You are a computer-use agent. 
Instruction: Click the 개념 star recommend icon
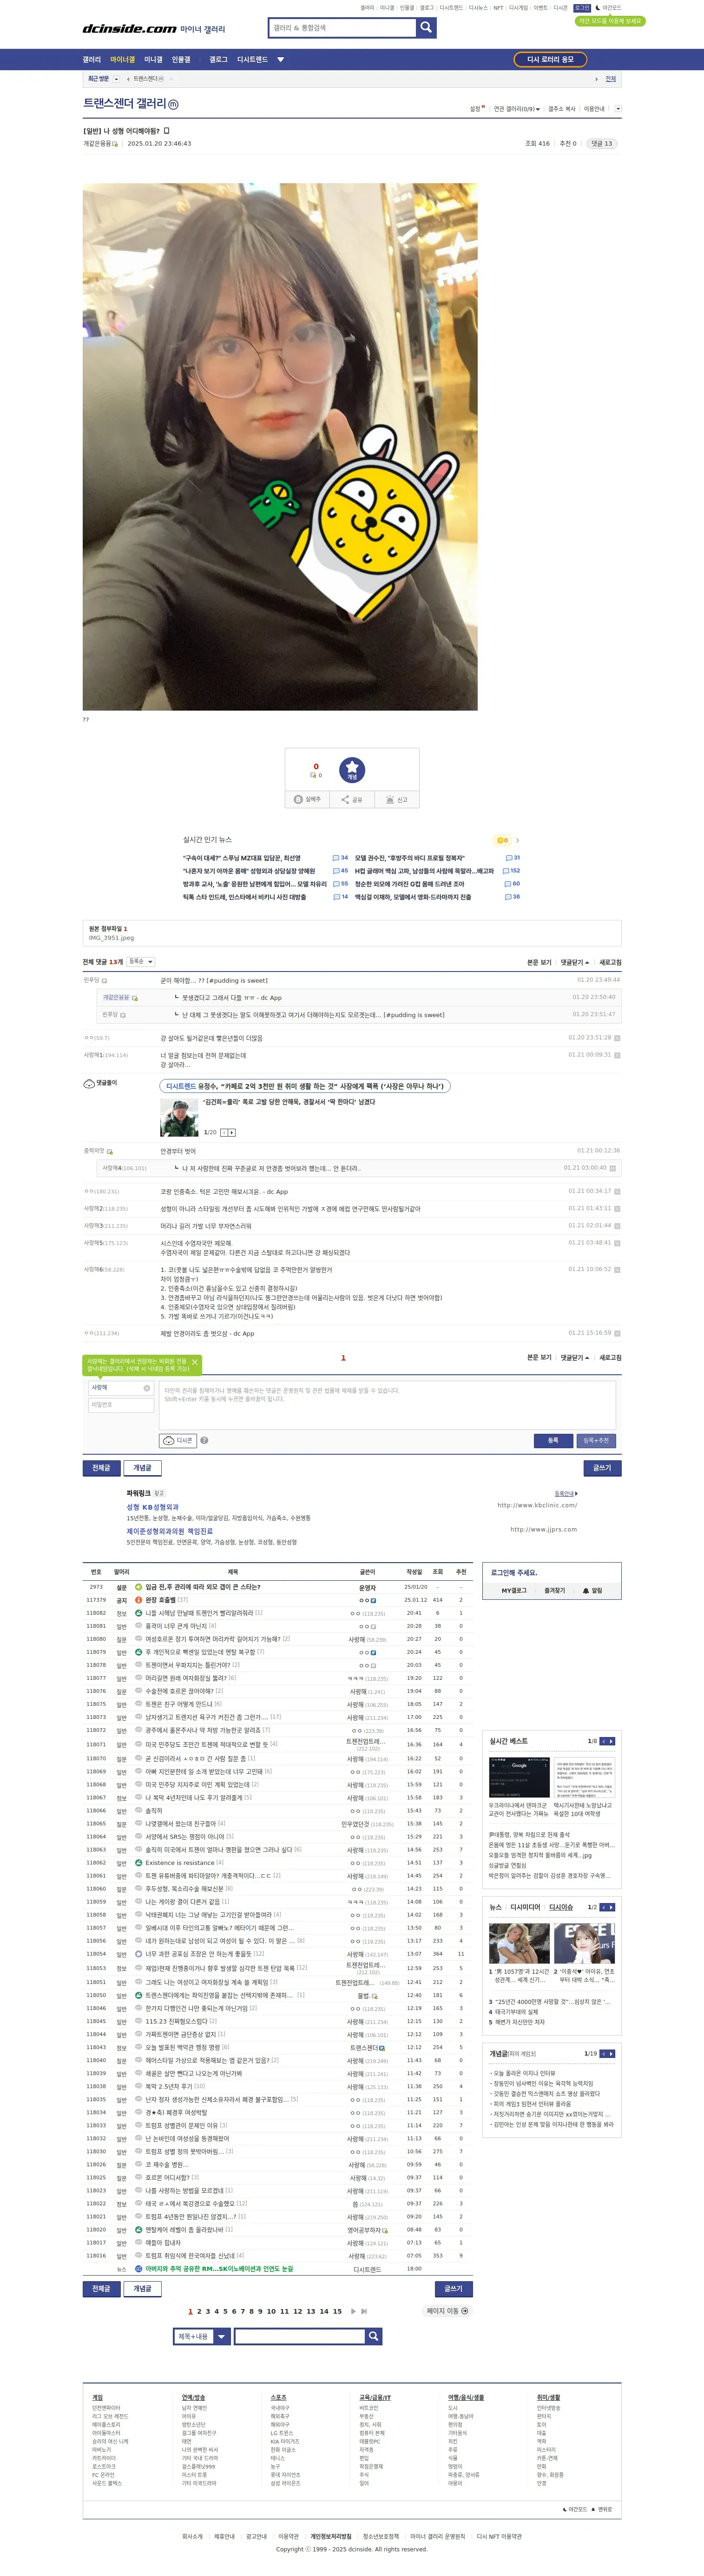click(353, 769)
